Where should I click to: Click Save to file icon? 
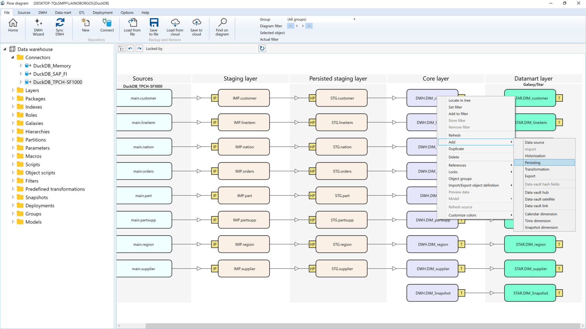click(154, 27)
